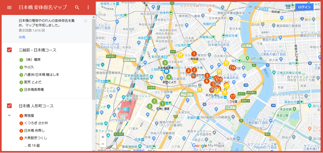The image size is (323, 153).
Task: Click yellow shrine marker above marker 15
Action: pyautogui.click(x=219, y=71)
